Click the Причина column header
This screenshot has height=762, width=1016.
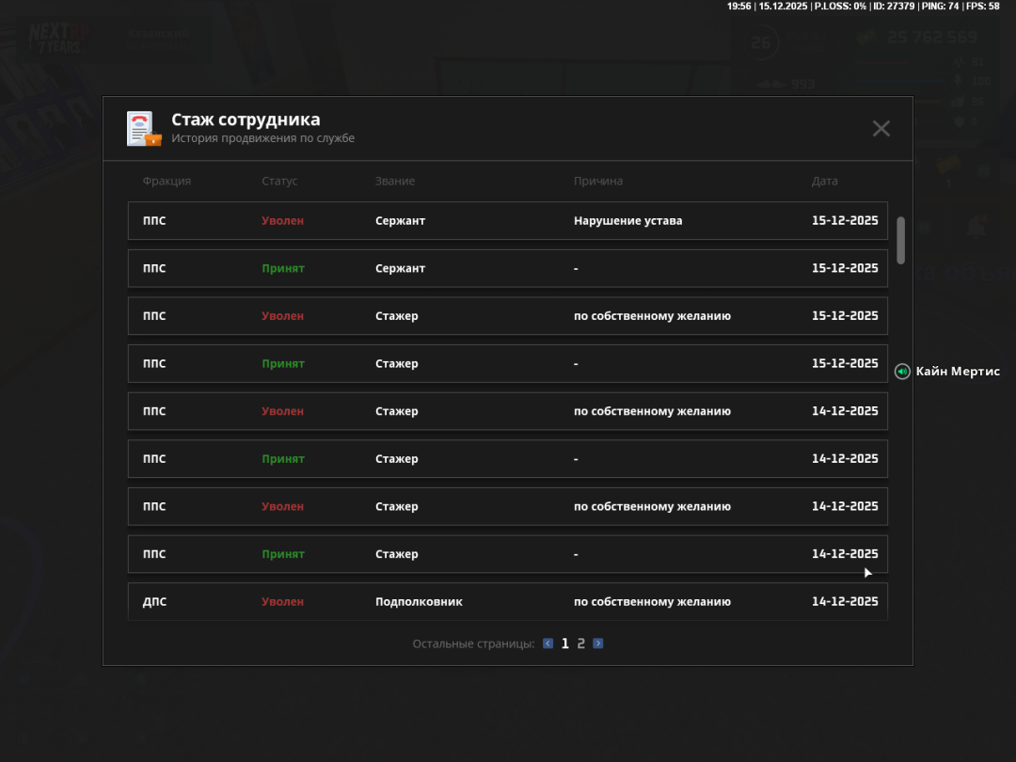598,182
